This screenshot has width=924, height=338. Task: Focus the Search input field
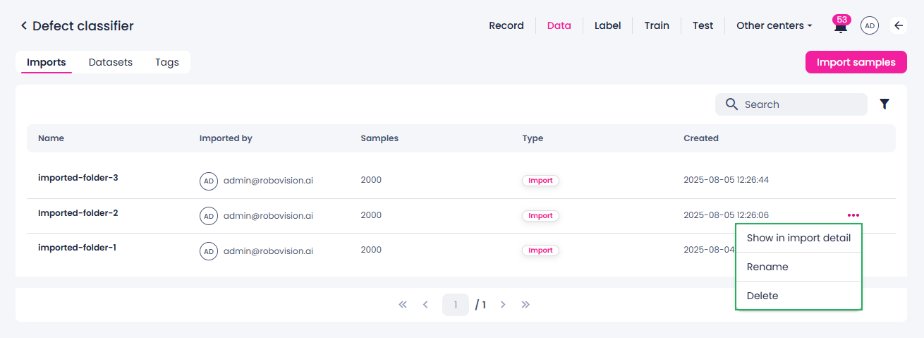click(x=791, y=104)
